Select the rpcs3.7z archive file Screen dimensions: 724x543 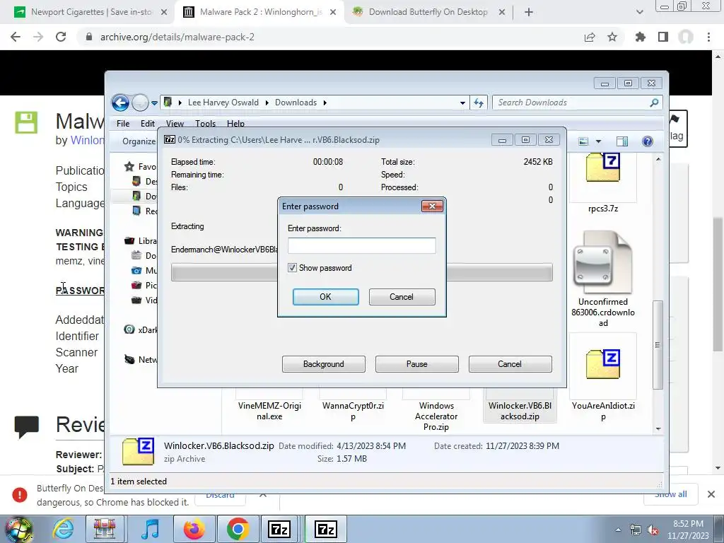[603, 184]
